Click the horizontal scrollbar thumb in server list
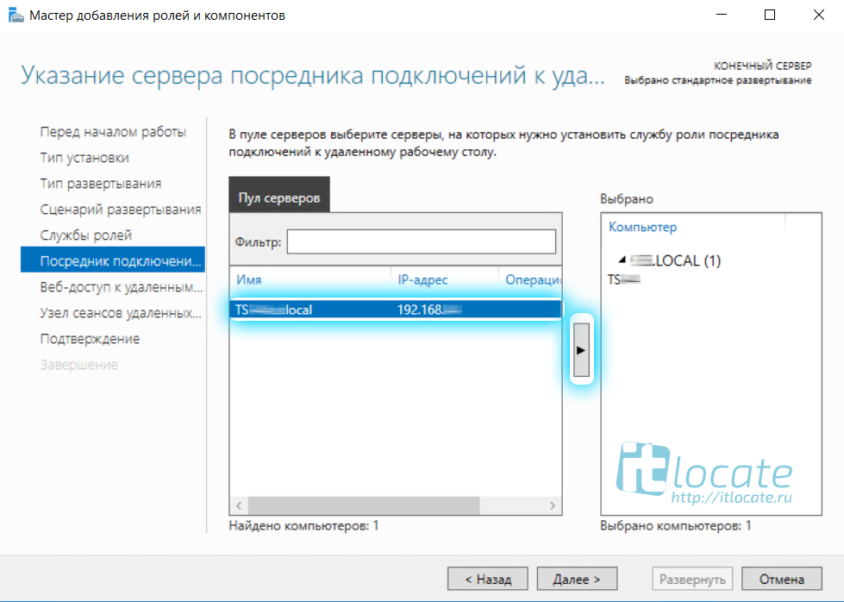 point(364,505)
